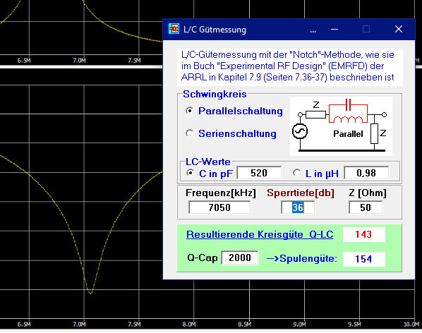Click the L in µH field showing 0,98
Viewport: 422px width, 333px height.
(x=366, y=173)
